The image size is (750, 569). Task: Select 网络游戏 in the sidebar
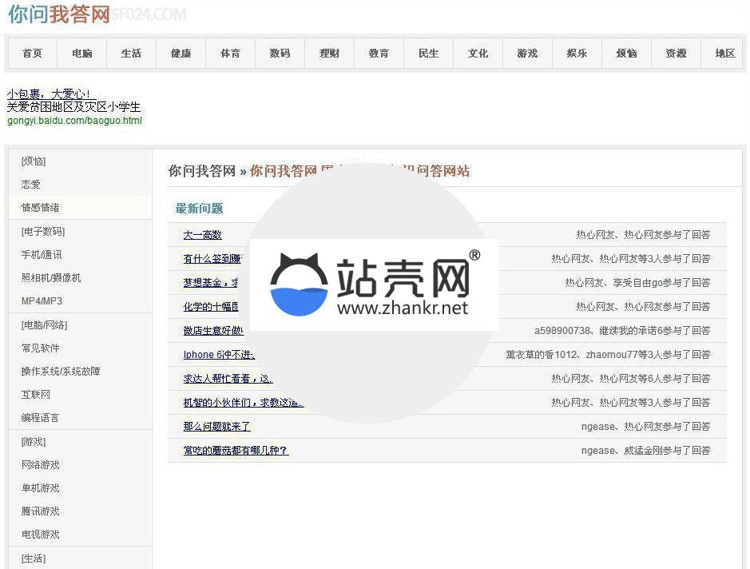coord(40,464)
